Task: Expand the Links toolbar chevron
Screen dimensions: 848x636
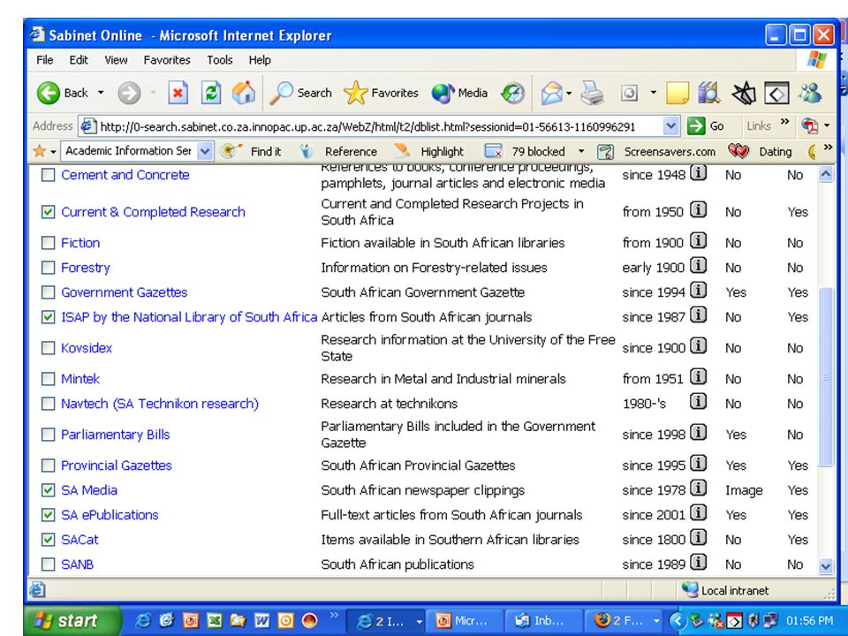Action: (x=784, y=122)
